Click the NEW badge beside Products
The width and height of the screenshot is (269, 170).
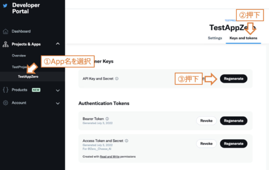(x=36, y=90)
